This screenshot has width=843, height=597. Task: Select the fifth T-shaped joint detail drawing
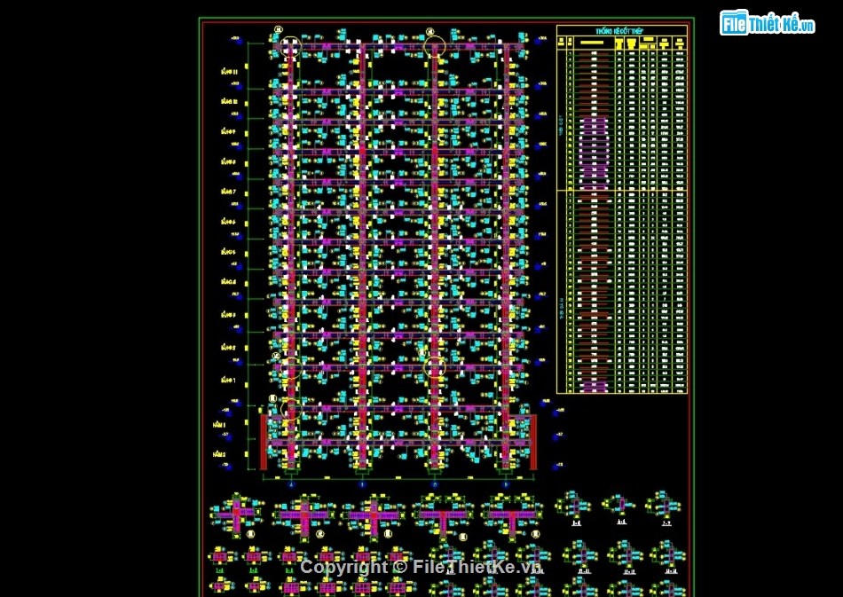[x=512, y=515]
